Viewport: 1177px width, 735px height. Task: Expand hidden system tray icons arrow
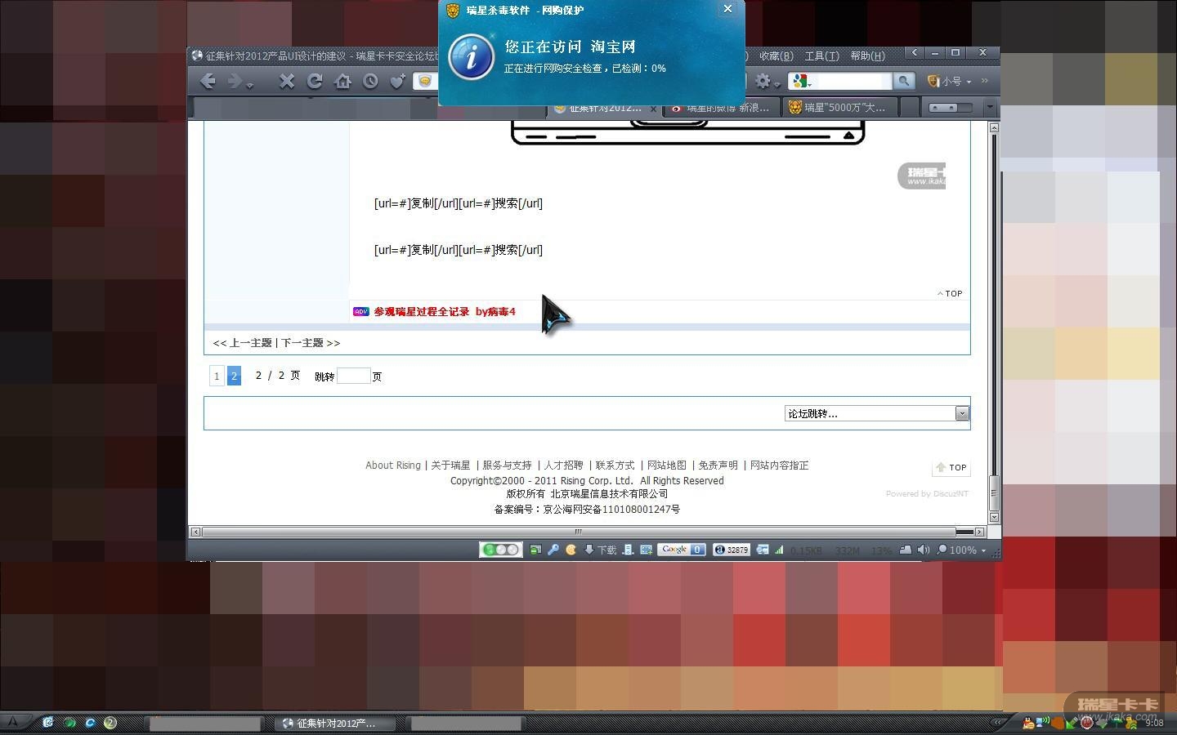[998, 722]
